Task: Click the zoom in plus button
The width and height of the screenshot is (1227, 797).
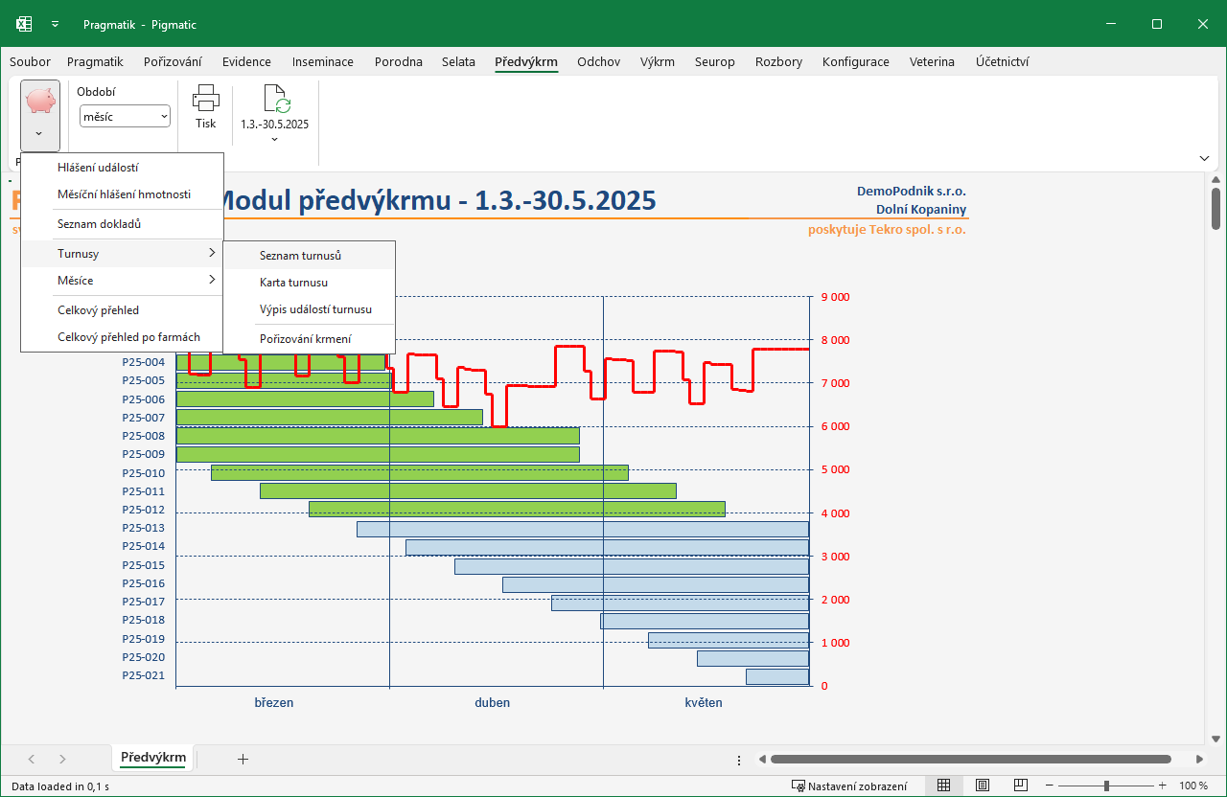Action: 1163,786
